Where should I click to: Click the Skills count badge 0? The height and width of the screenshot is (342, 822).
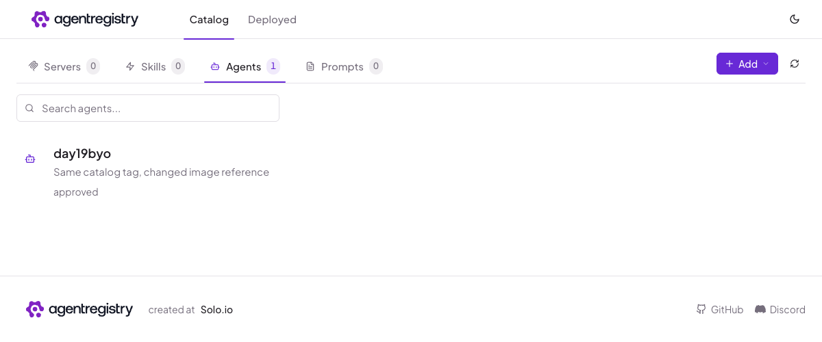[178, 66]
